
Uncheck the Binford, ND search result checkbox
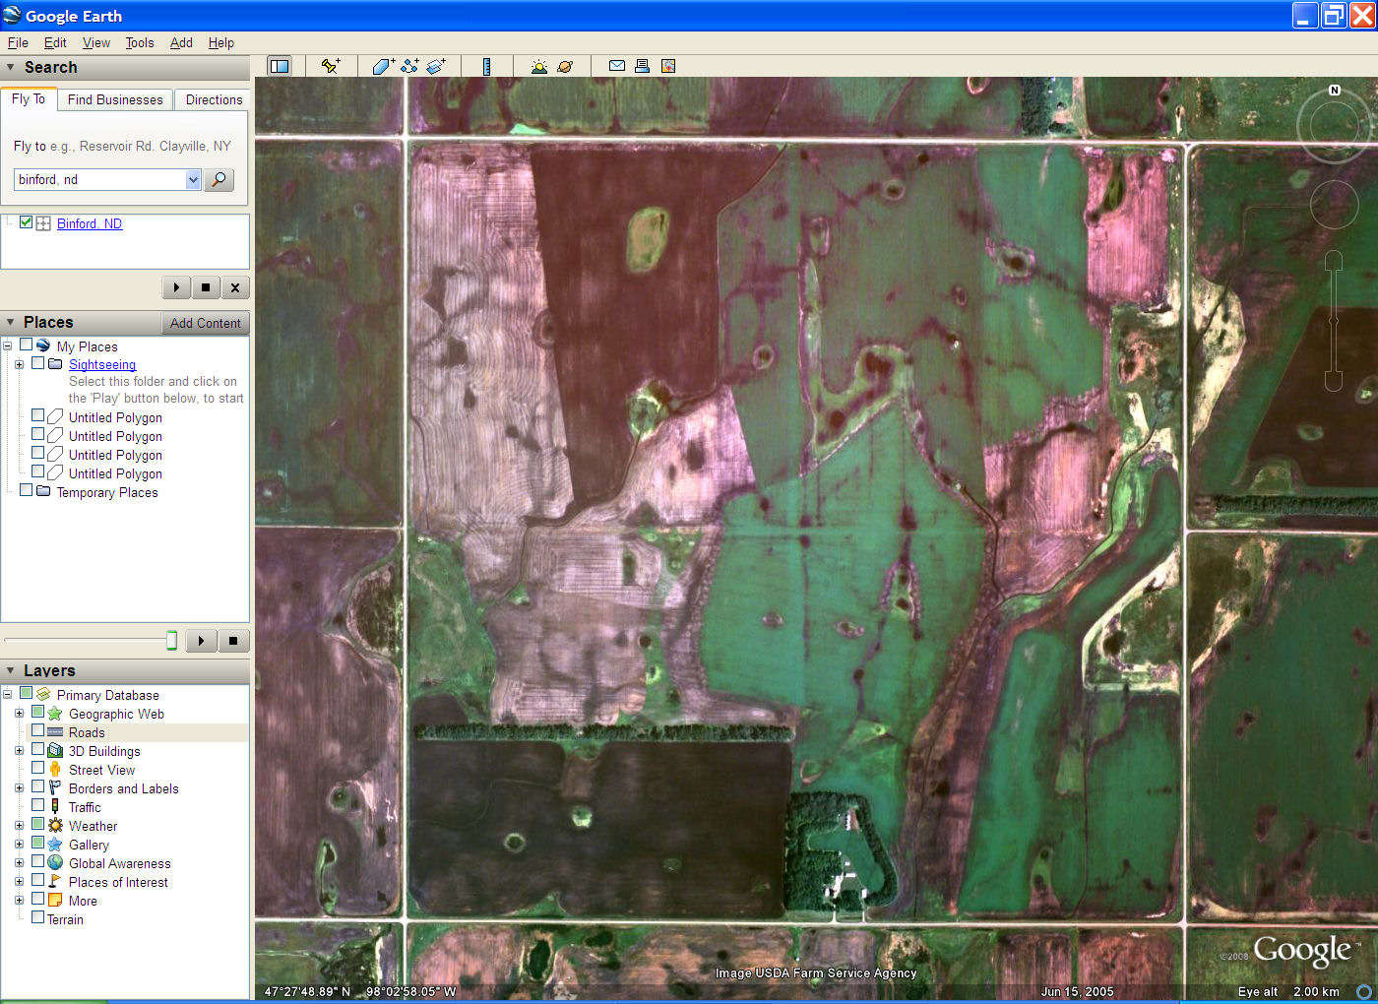point(26,222)
